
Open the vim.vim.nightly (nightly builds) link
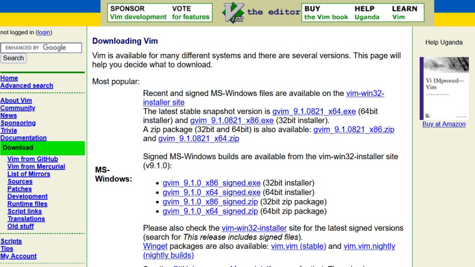click(369, 246)
